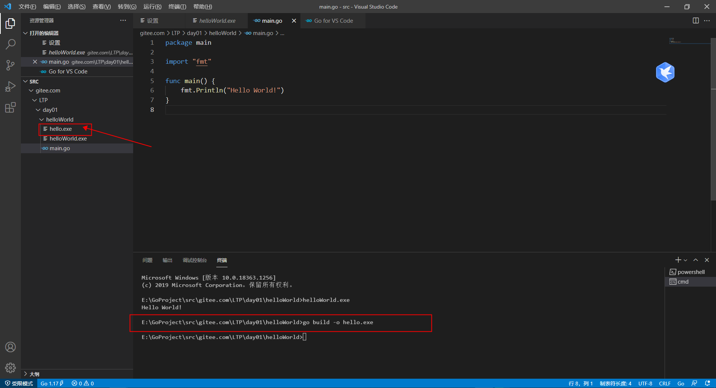Select the powershell terminal instance

(690, 272)
